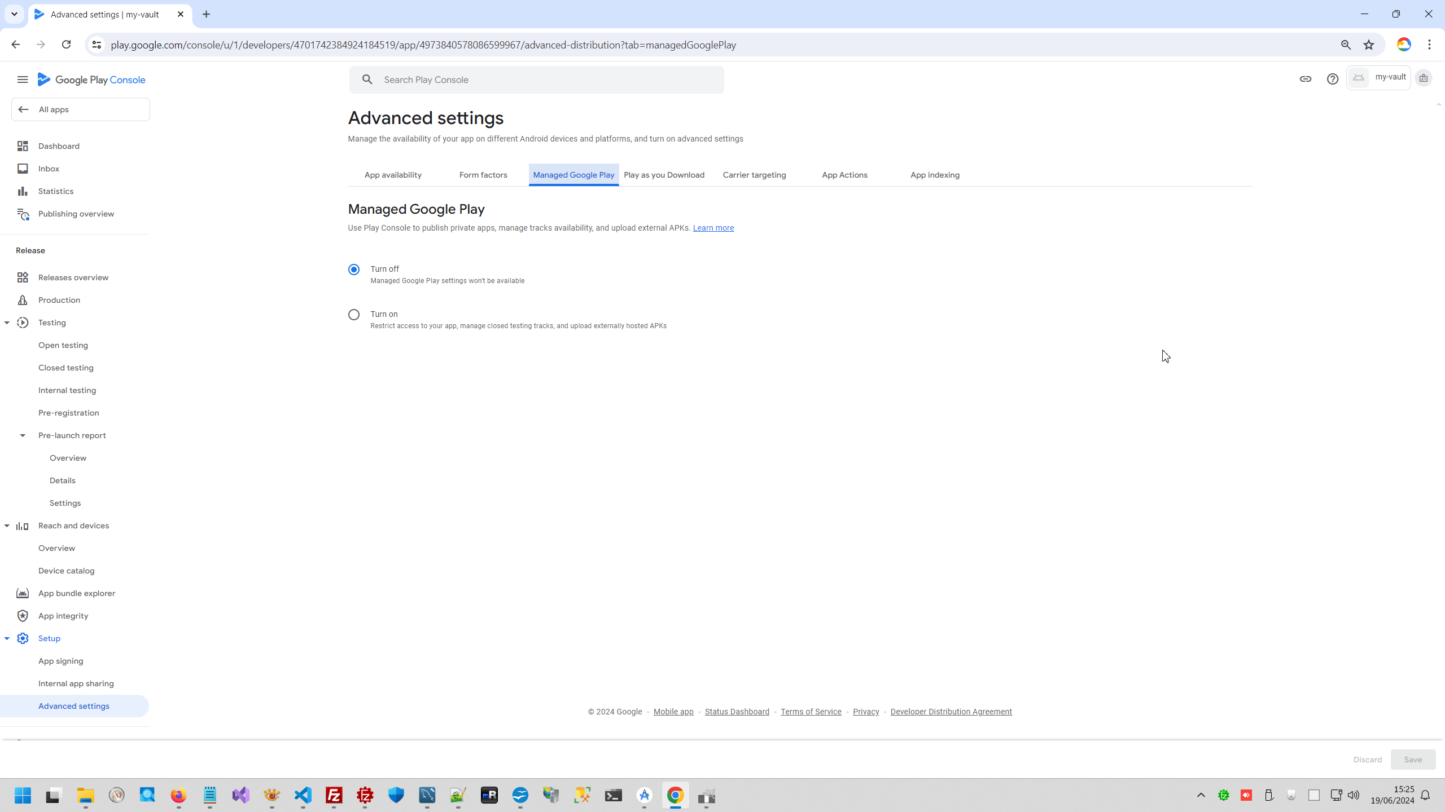The width and height of the screenshot is (1445, 812).
Task: Select the Turn on radio button
Action: pos(354,315)
